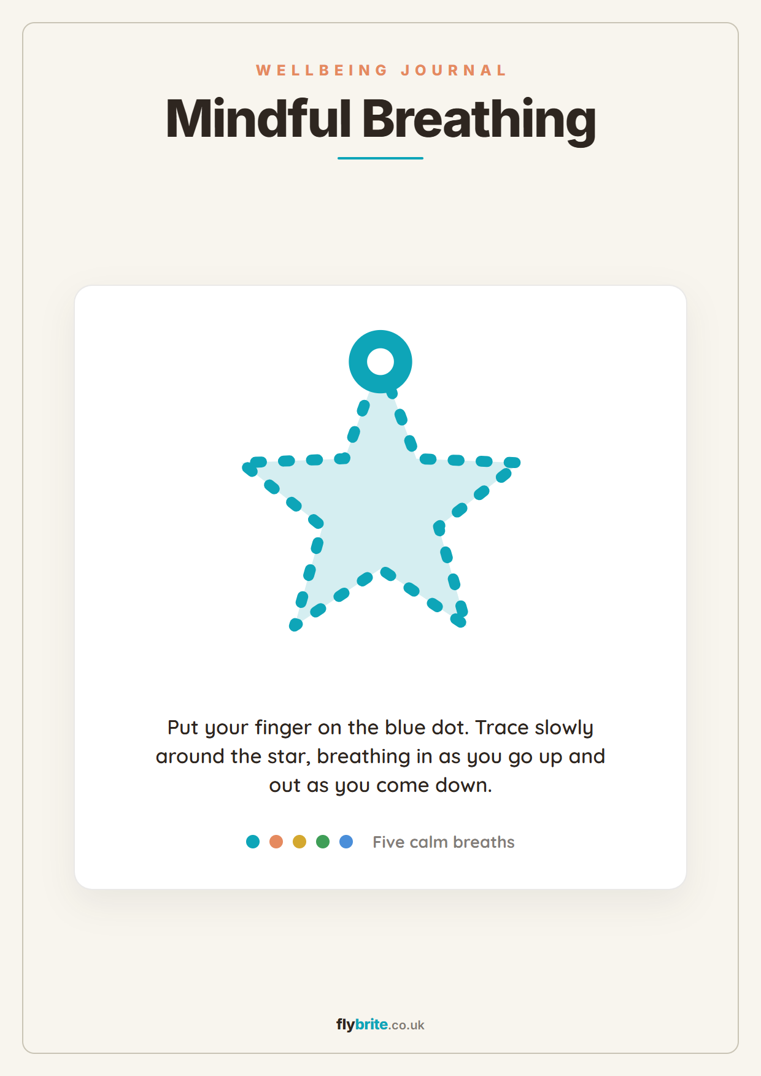The height and width of the screenshot is (1076, 761).
Task: Click the teal underline beneath title
Action: pyautogui.click(x=381, y=158)
